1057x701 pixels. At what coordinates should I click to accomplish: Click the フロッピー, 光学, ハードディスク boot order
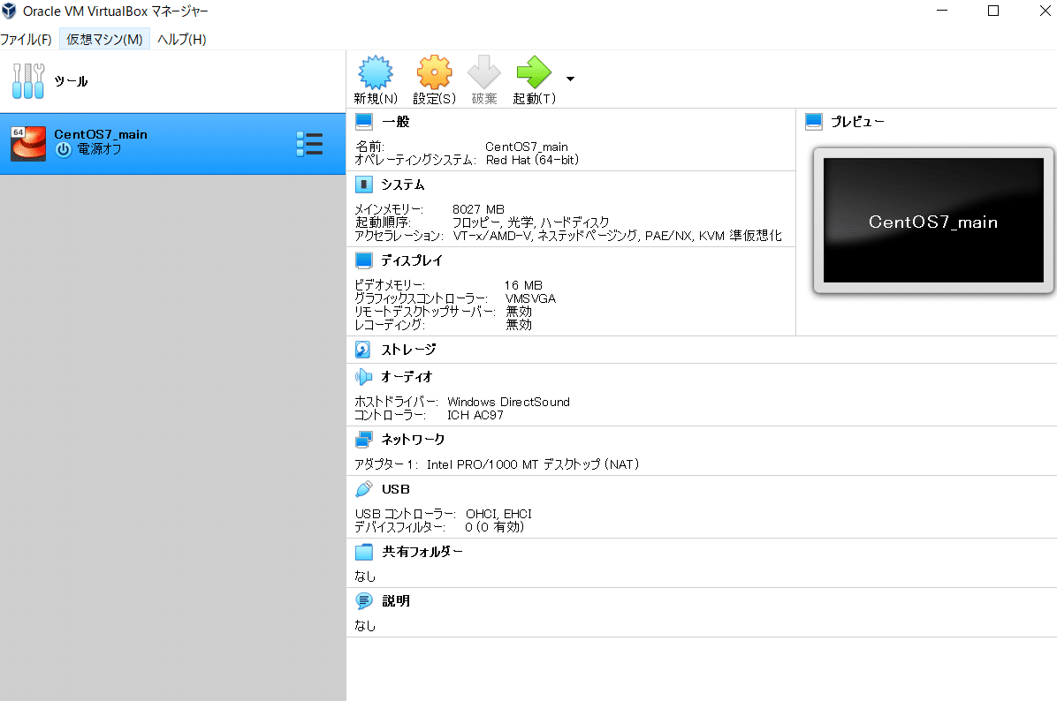click(530, 222)
